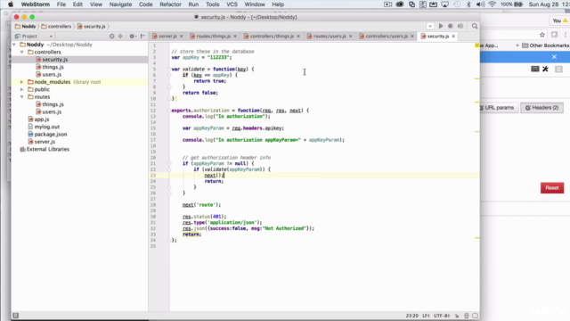Select mylog.out in project tree
The height and width of the screenshot is (321, 570).
pyautogui.click(x=46, y=127)
